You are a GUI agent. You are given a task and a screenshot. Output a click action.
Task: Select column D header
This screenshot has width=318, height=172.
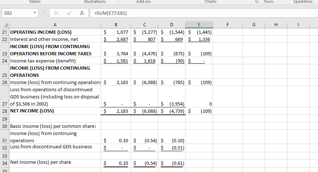pyautogui.click(x=172, y=25)
